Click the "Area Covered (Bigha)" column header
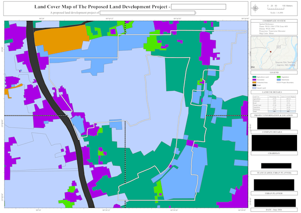 (288, 97)
